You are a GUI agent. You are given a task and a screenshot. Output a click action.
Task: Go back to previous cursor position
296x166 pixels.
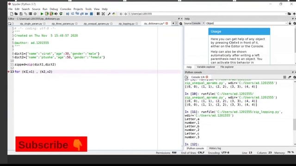click(121, 14)
